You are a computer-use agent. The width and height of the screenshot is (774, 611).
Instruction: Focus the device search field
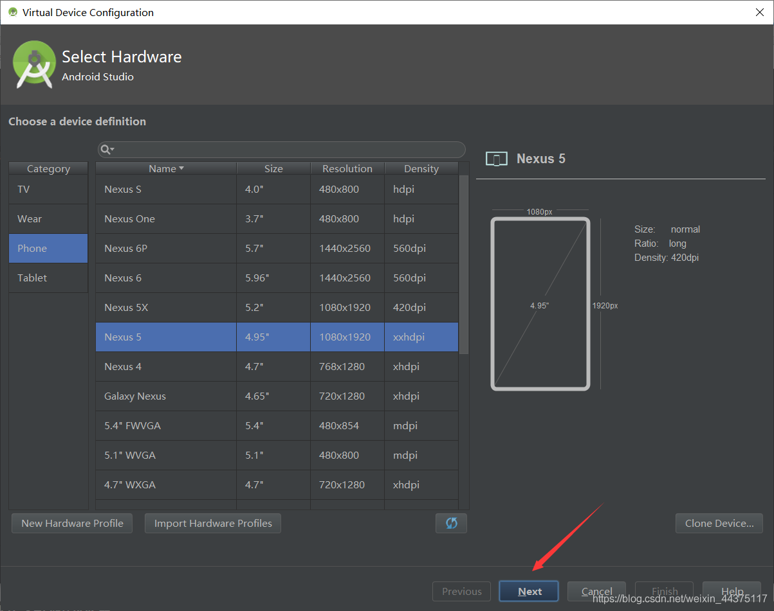(x=281, y=150)
